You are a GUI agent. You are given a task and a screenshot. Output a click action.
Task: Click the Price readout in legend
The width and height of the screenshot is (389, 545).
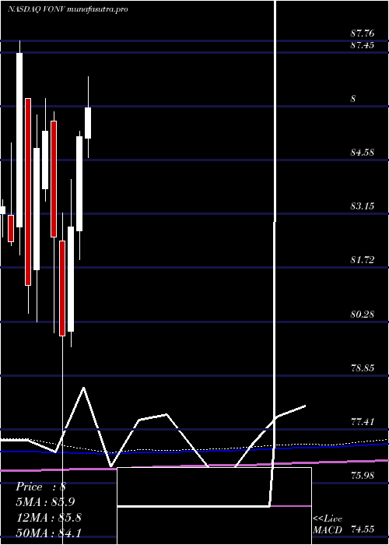click(41, 487)
